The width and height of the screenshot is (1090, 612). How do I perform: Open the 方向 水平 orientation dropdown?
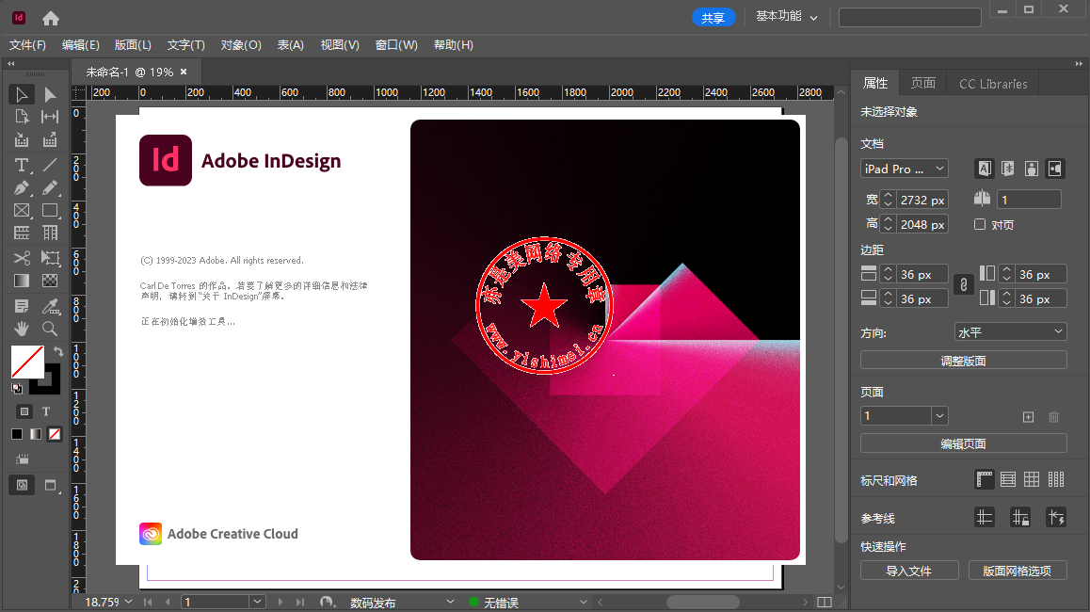[x=1010, y=332]
